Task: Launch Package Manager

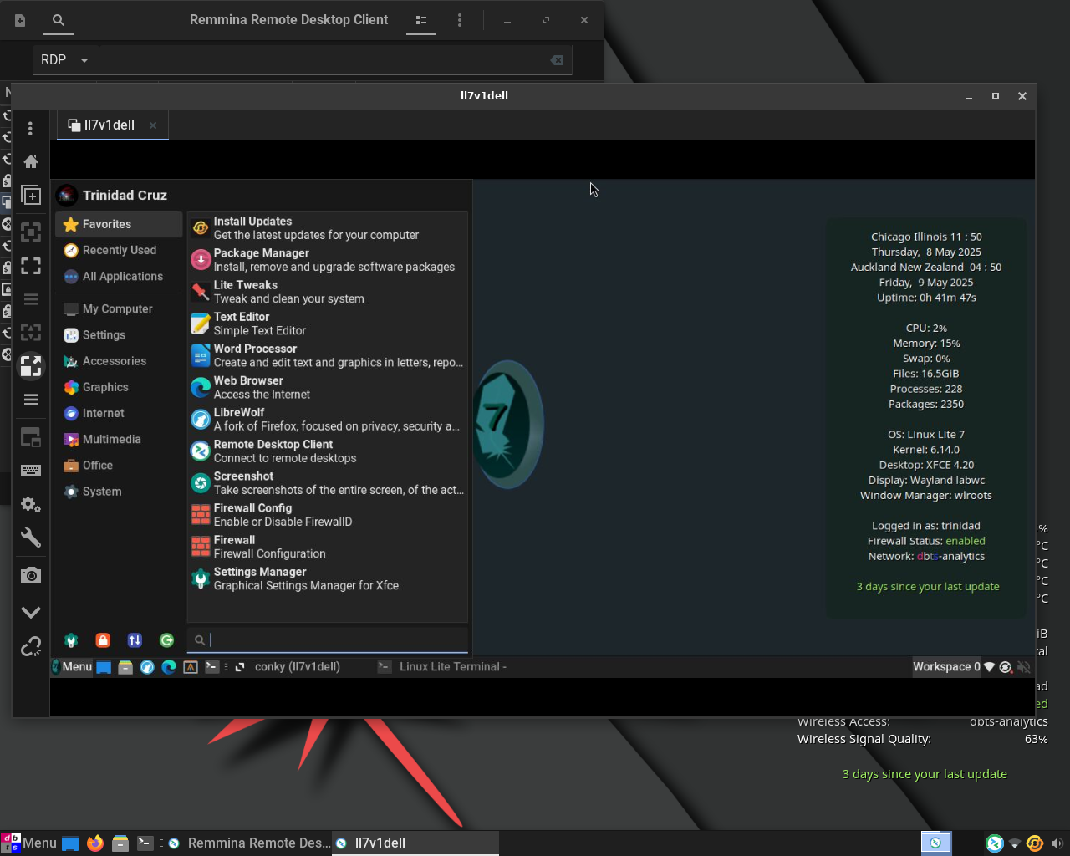Action: tap(328, 260)
